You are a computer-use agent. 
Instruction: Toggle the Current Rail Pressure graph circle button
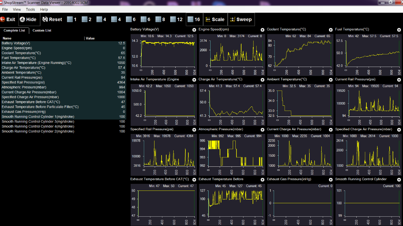[x=399, y=80]
